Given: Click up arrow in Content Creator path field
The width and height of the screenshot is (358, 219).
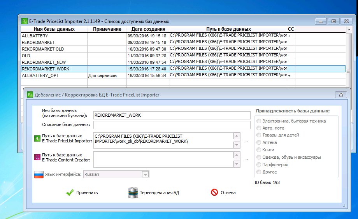Looking at the screenshot, I should tap(237, 155).
